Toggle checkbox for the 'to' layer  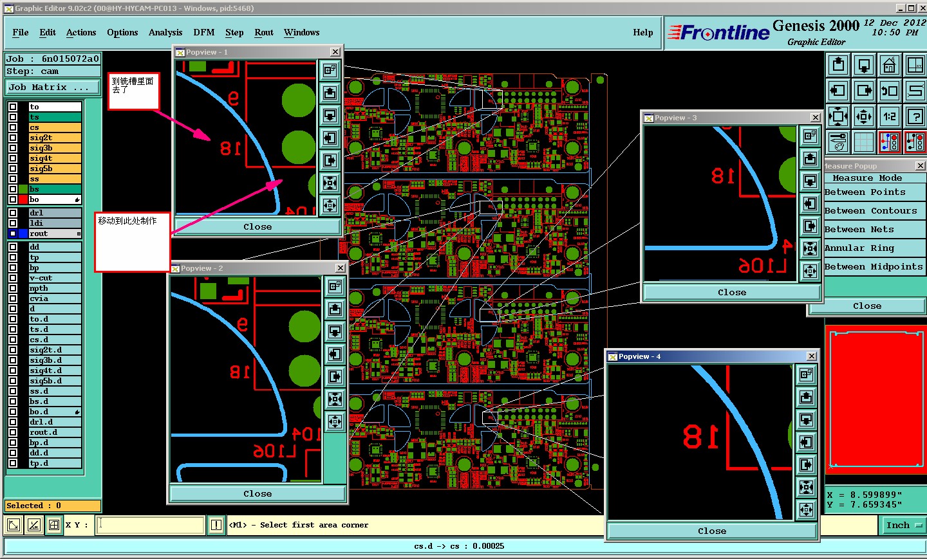tap(13, 107)
